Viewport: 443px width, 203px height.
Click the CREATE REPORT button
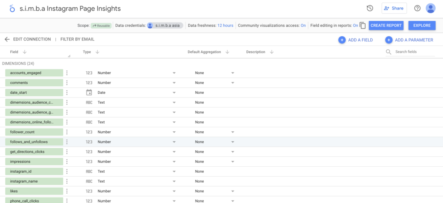click(386, 25)
